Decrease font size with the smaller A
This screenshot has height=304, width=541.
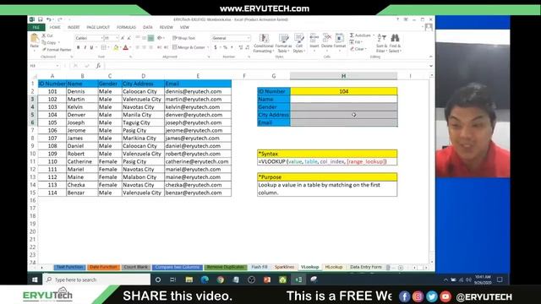[x=129, y=38]
